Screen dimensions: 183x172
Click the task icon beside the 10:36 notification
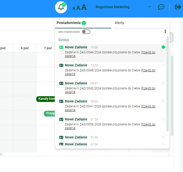[61, 47]
